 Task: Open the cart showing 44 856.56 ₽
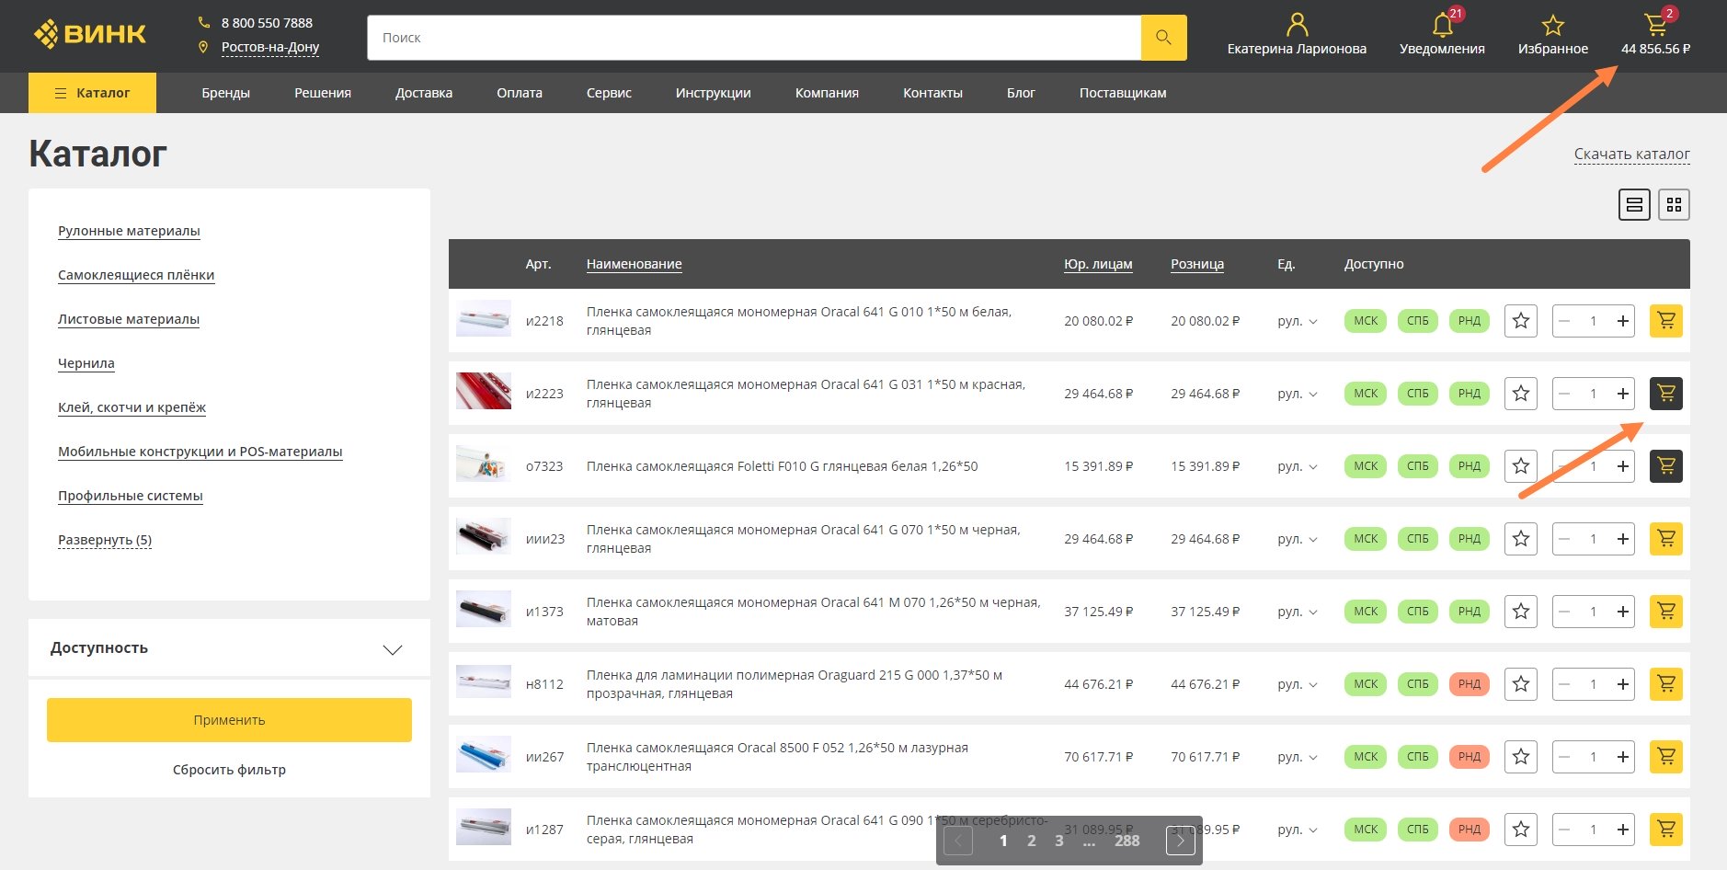click(x=1655, y=35)
